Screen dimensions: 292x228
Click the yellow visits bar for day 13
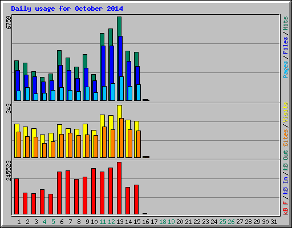point(119,112)
